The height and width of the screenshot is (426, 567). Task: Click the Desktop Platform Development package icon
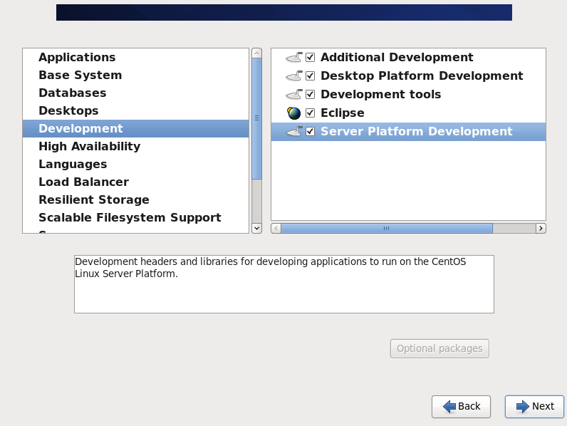tap(293, 76)
